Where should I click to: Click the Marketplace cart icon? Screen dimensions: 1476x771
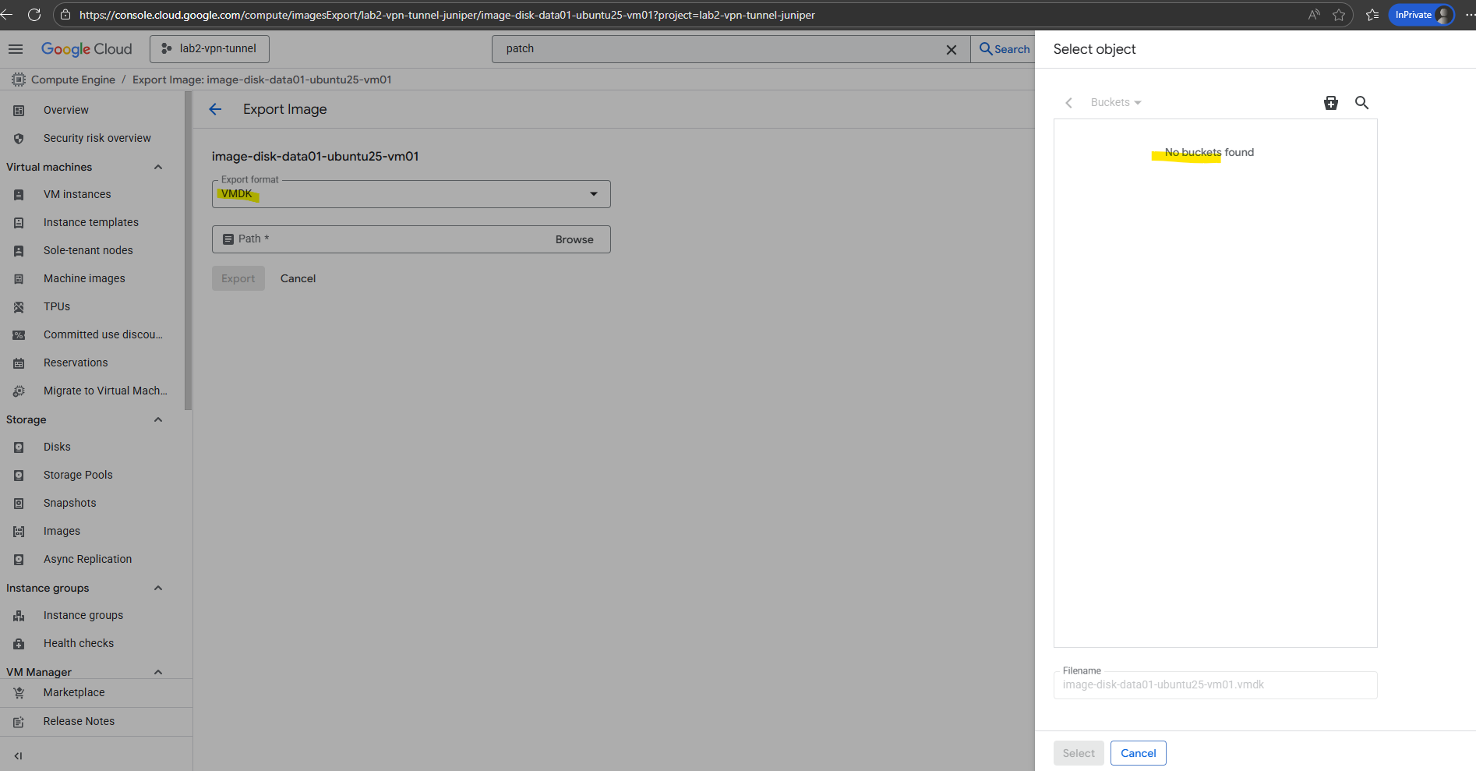pos(19,692)
